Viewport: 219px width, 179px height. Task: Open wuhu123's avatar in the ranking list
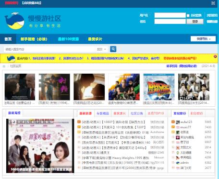click(x=178, y=122)
